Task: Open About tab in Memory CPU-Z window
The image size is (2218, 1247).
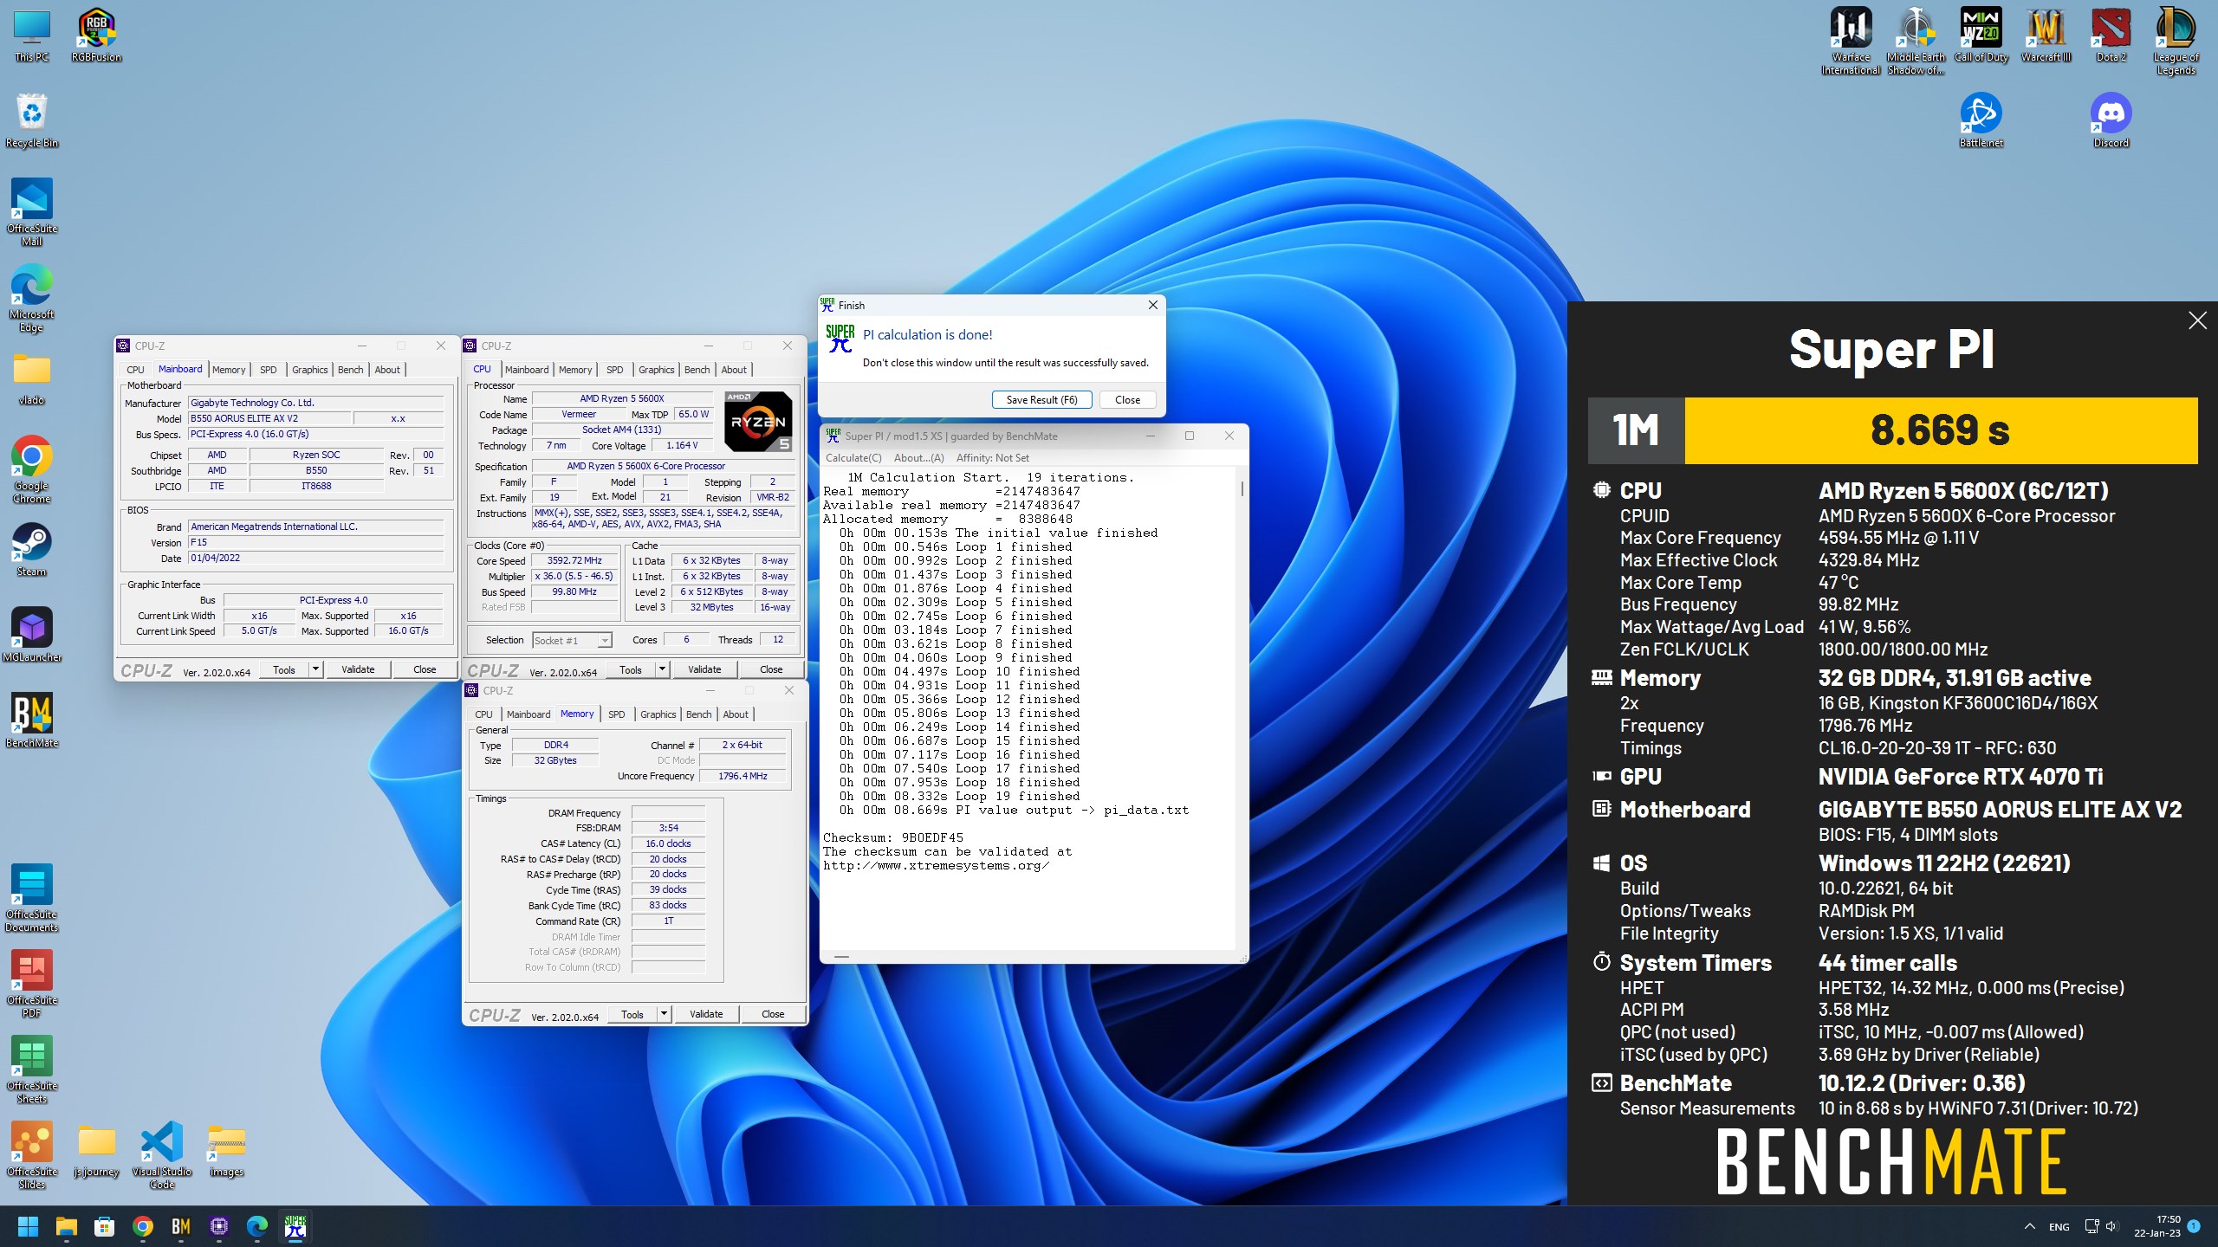Action: click(x=736, y=714)
